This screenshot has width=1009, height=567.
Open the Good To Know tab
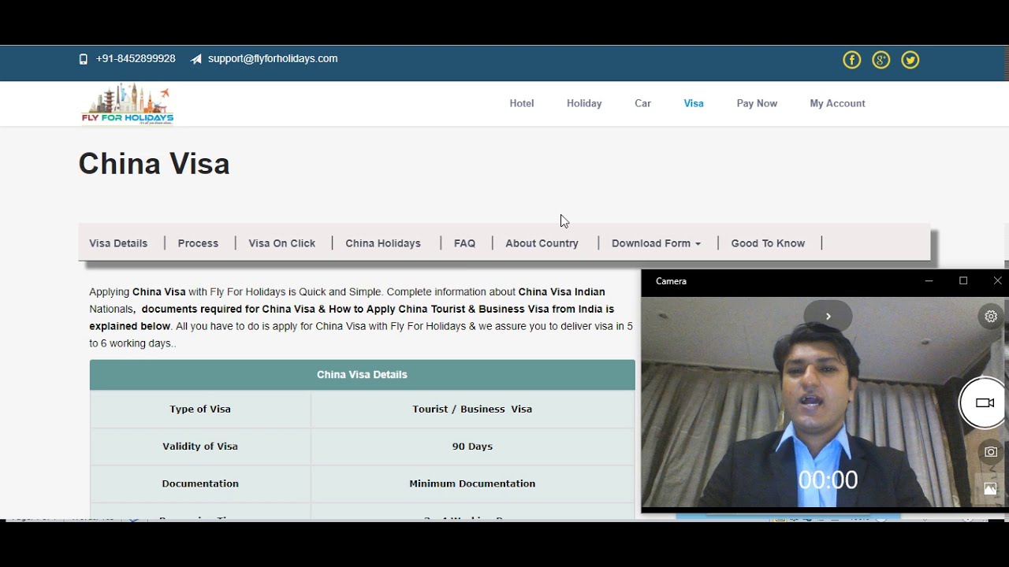click(768, 243)
